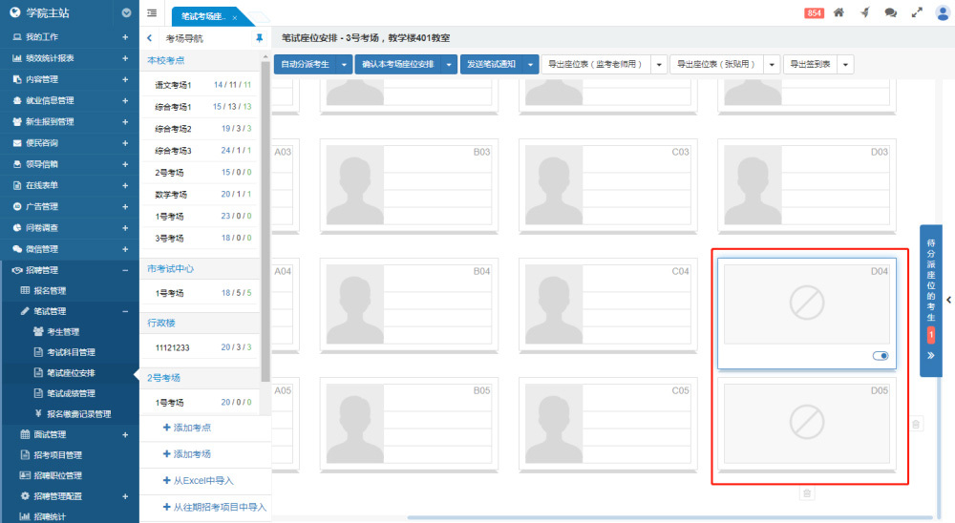Image resolution: width=955 pixels, height=523 pixels.
Task: Pin the 考场导航 panel
Action: click(259, 38)
